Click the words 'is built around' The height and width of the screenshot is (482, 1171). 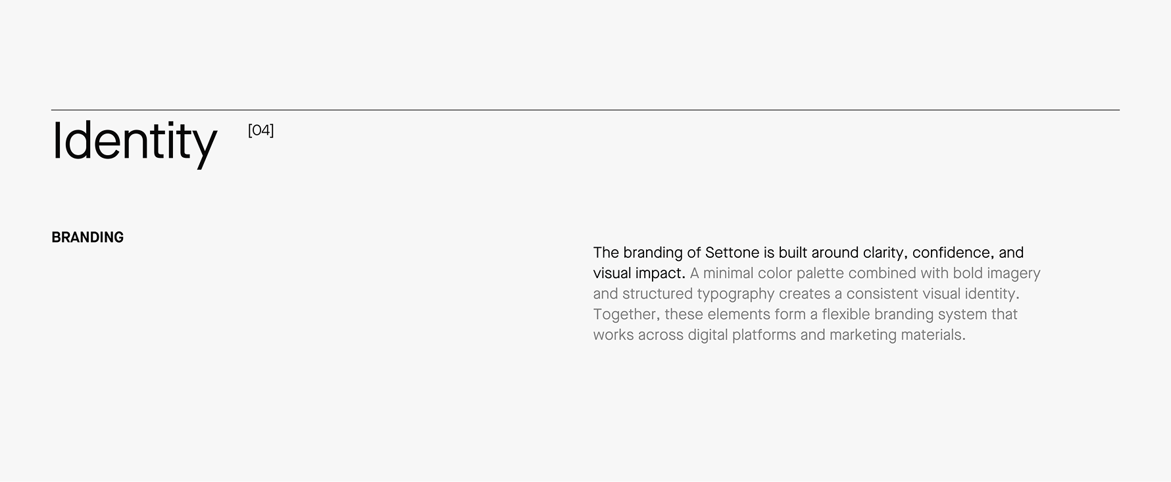coord(810,253)
